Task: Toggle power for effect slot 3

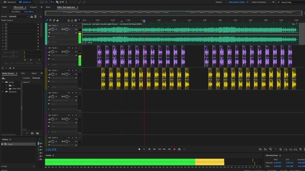Action: pos(6,31)
